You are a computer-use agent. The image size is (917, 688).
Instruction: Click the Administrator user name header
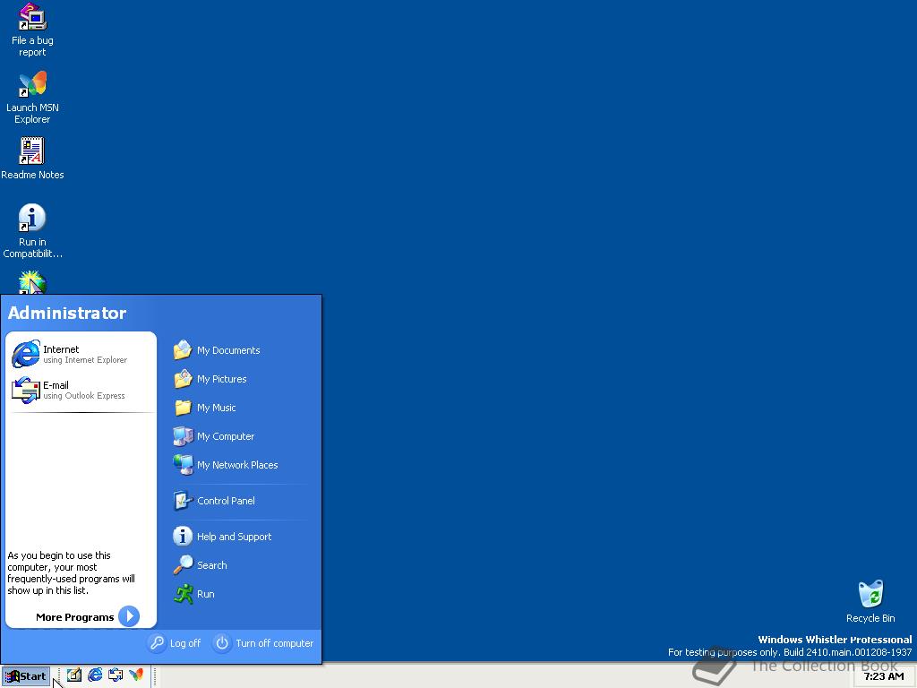pos(67,313)
